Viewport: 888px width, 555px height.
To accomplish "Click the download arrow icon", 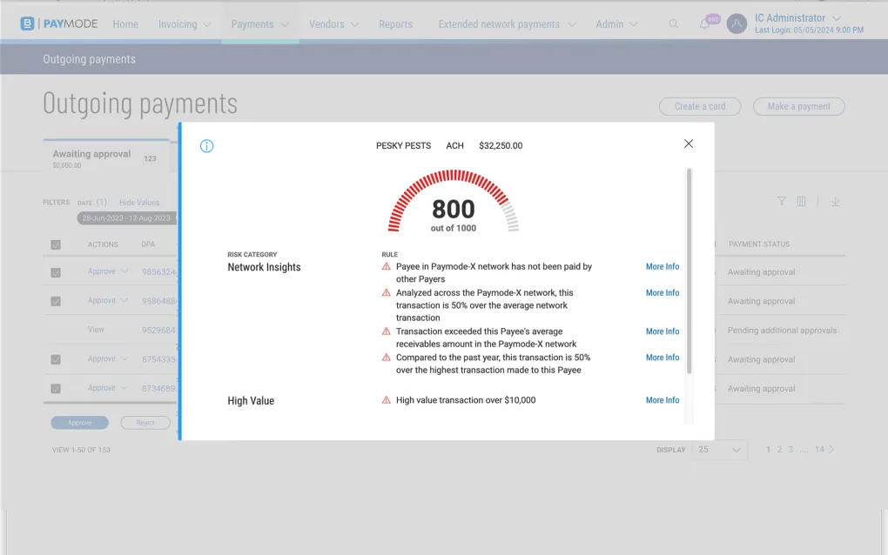I will [835, 202].
